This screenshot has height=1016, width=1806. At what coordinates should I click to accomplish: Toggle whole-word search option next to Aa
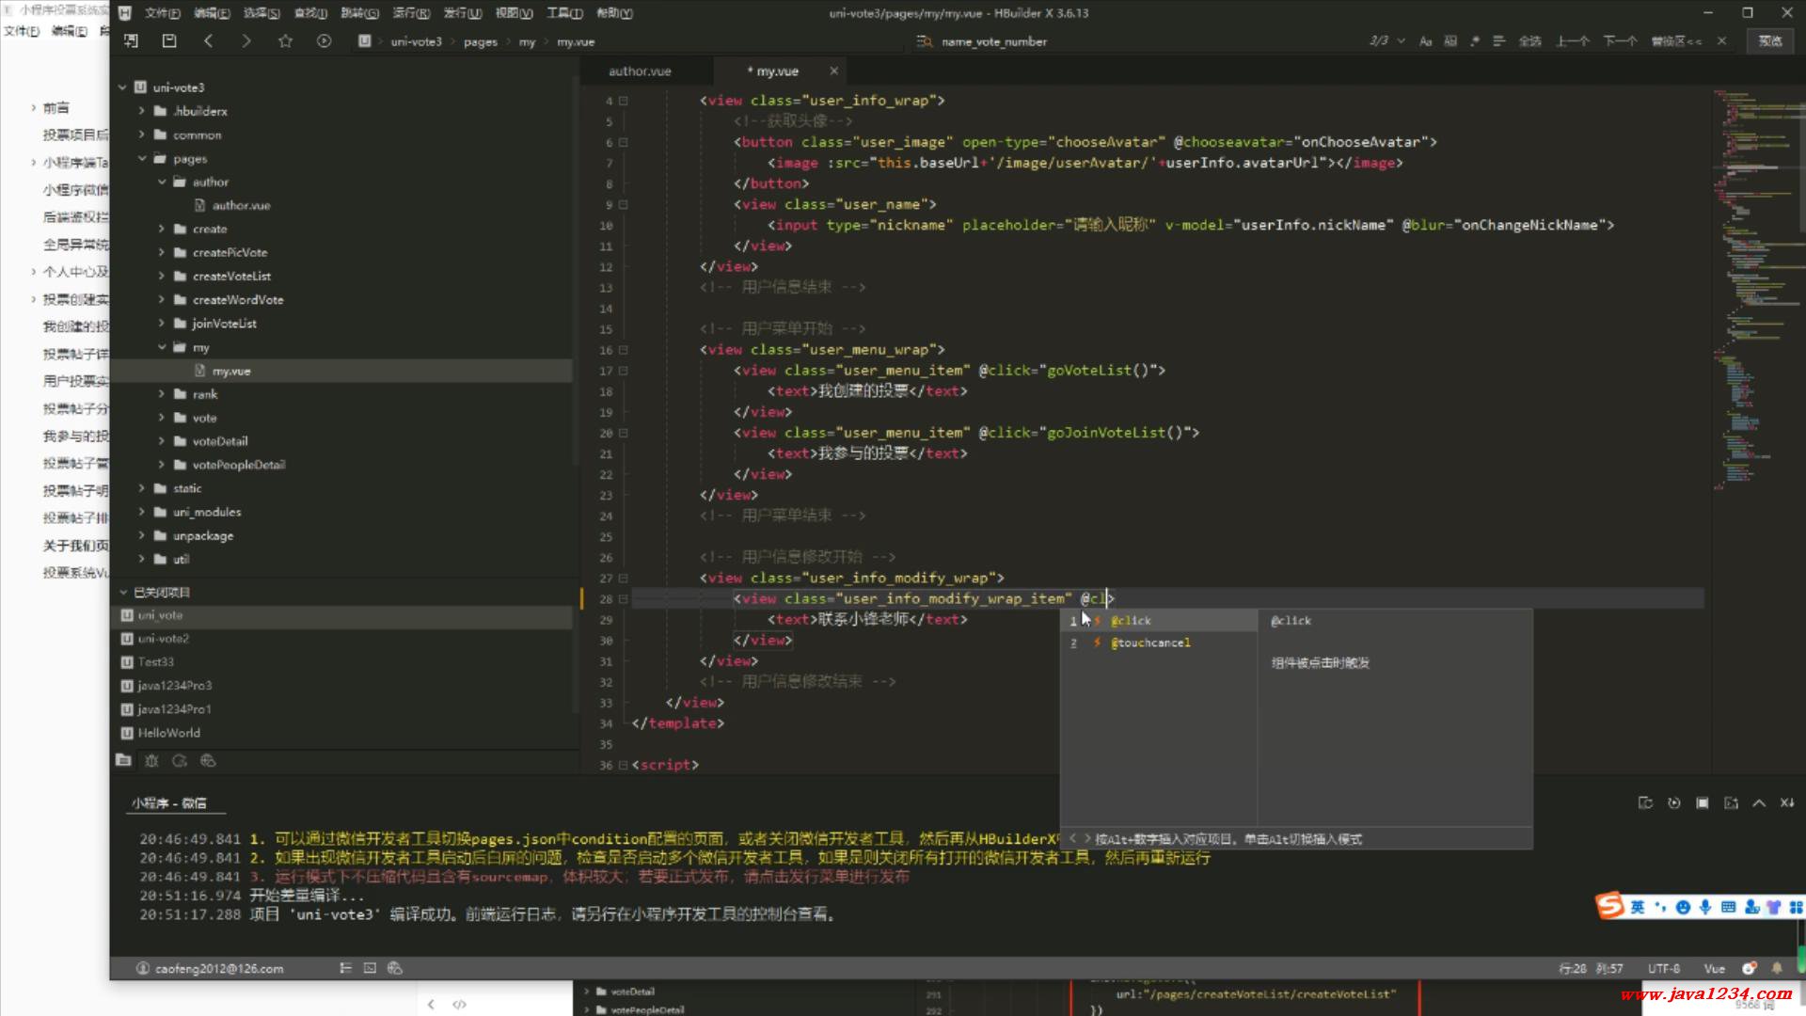tap(1450, 40)
